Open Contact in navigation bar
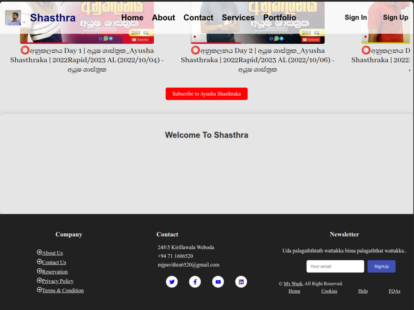 [x=198, y=17]
